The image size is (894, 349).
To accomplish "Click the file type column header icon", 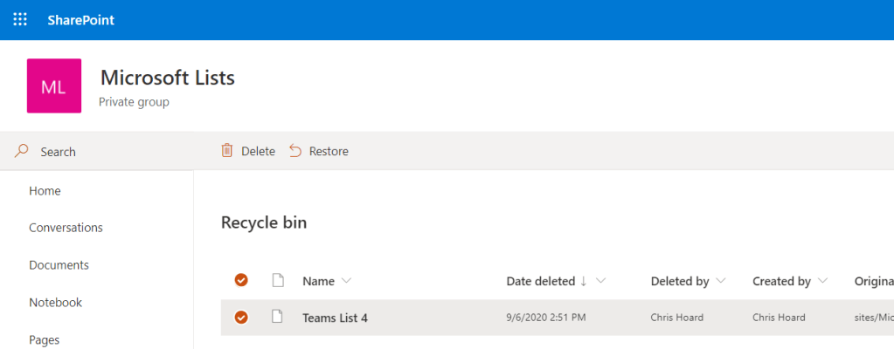I will (x=278, y=280).
